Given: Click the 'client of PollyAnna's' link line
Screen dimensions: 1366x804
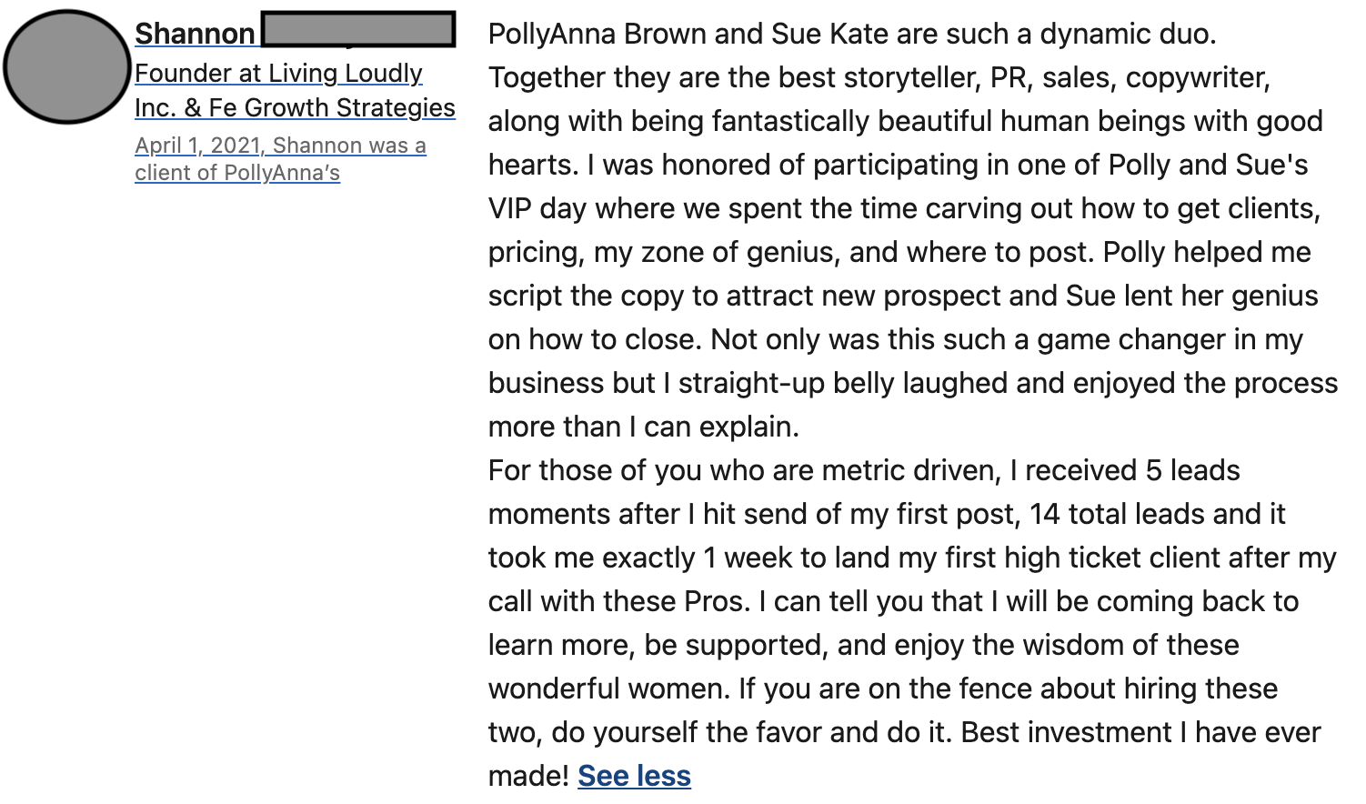Looking at the screenshot, I should [237, 173].
